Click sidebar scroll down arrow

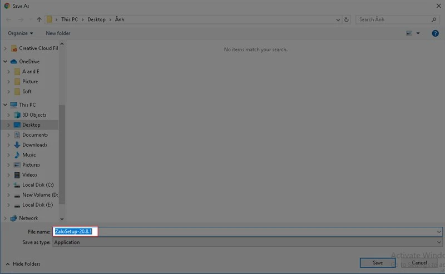point(62,219)
